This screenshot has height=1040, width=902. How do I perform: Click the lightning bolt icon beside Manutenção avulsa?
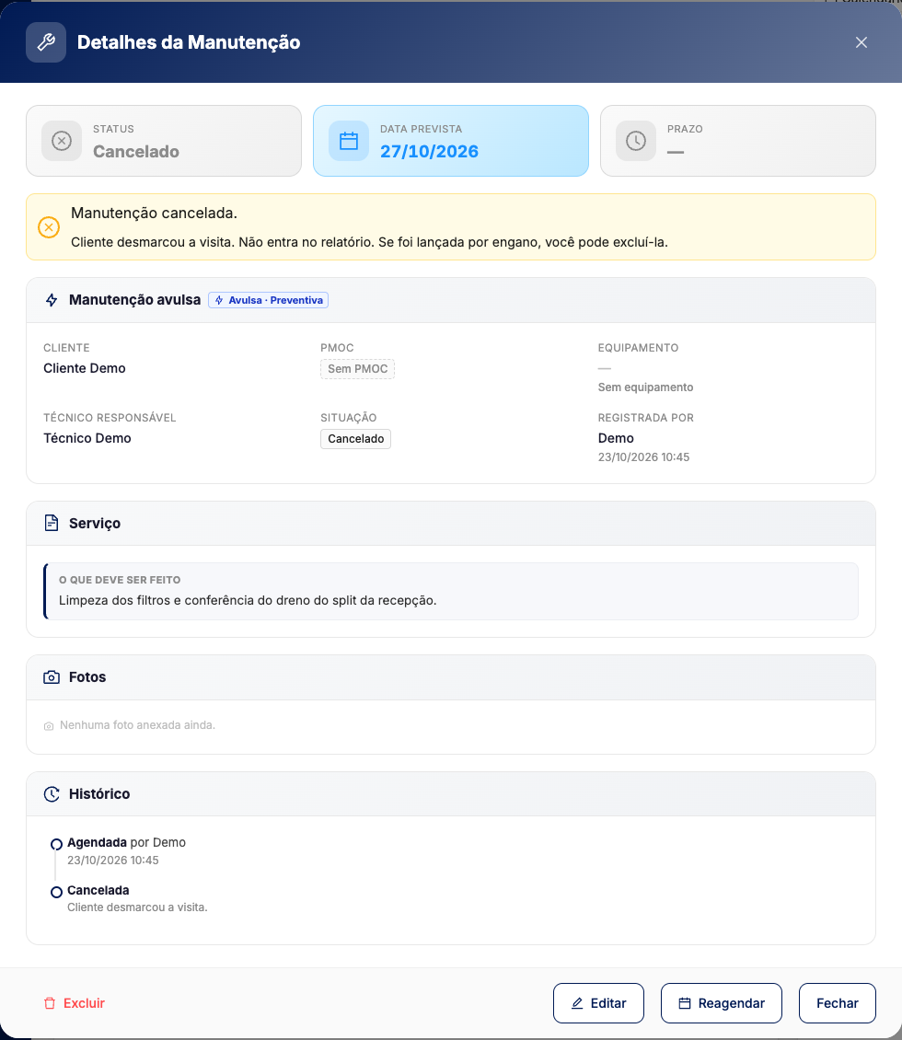52,300
